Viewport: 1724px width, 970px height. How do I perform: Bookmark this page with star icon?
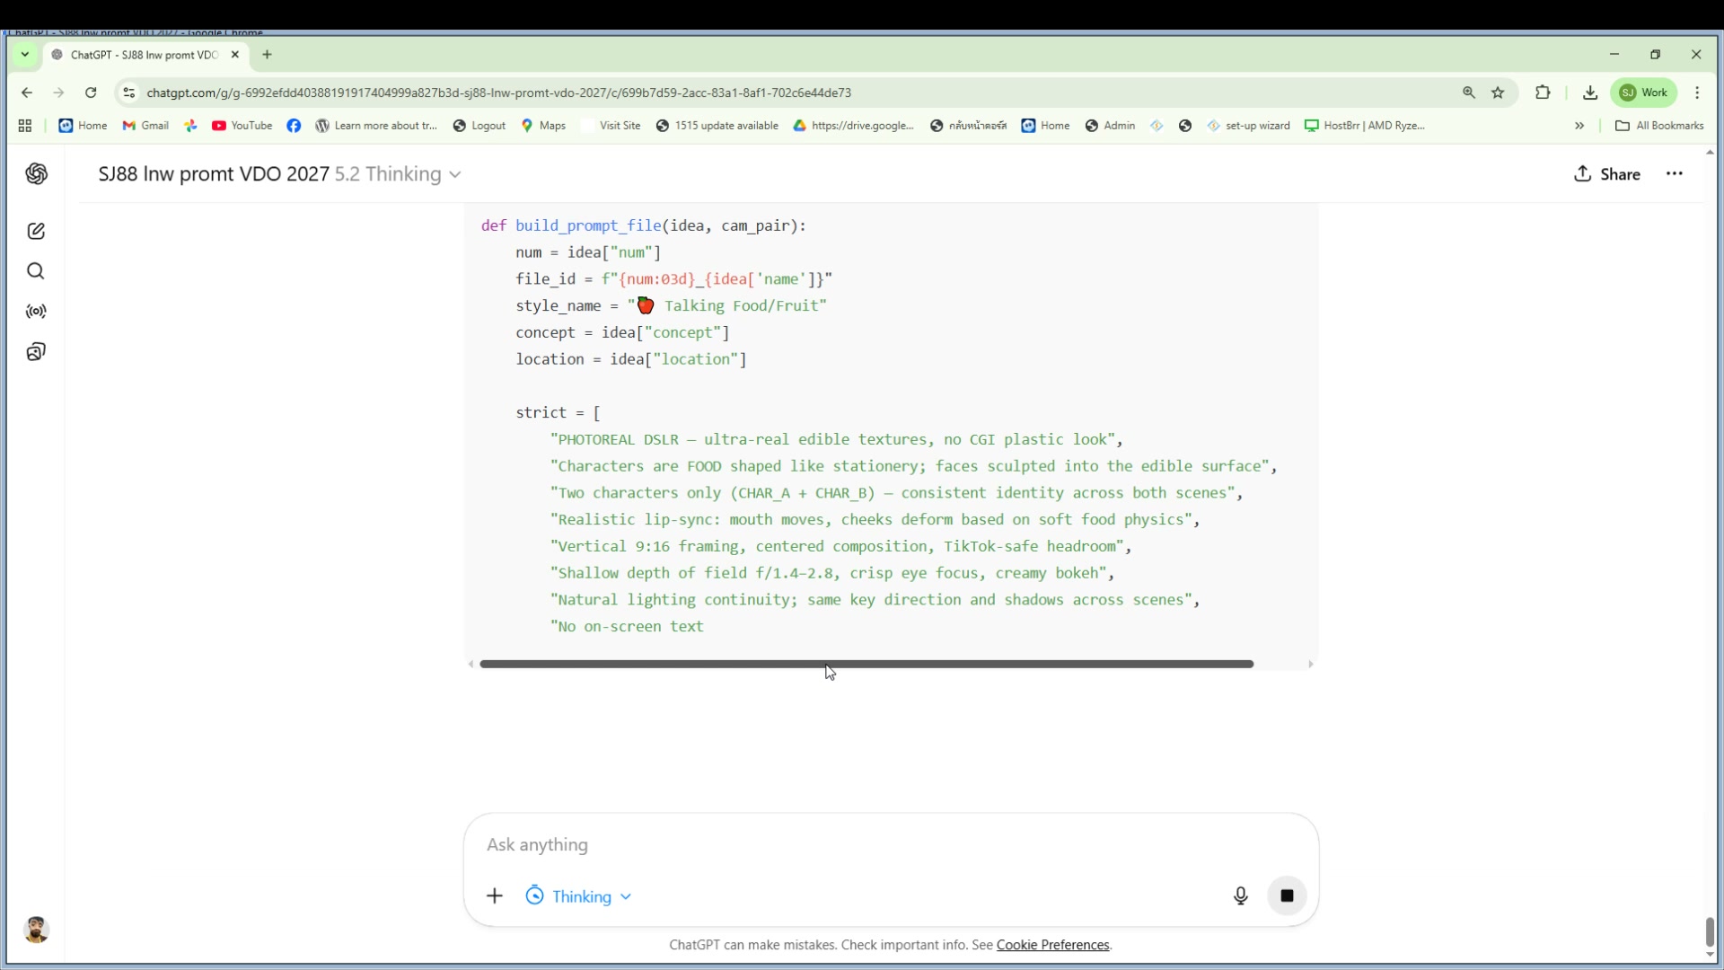(x=1498, y=93)
